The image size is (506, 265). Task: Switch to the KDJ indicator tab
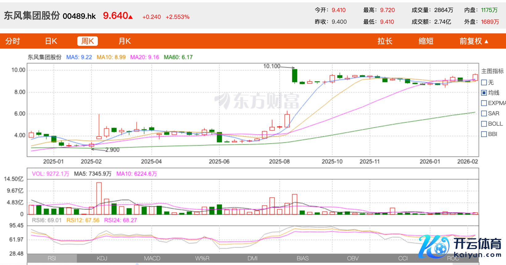tap(102, 258)
